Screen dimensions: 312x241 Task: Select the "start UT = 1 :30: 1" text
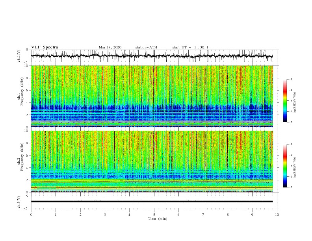tap(190, 47)
